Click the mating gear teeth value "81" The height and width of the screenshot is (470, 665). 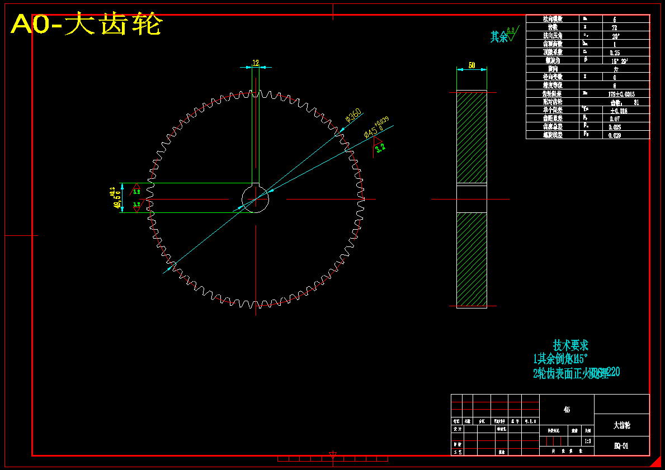pos(636,102)
